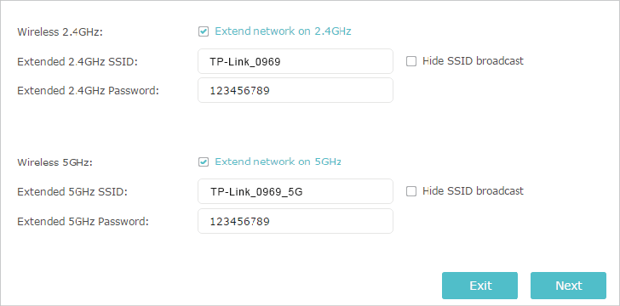This screenshot has height=306, width=620.
Task: Uncheck the Extend network on 5GHz checkbox
Action: [204, 161]
